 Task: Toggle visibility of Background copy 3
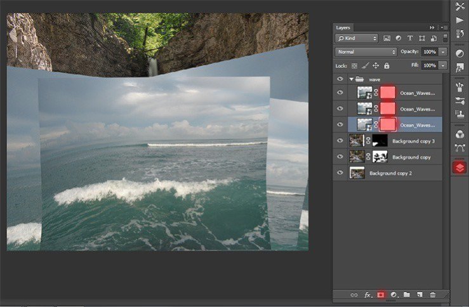(x=340, y=141)
